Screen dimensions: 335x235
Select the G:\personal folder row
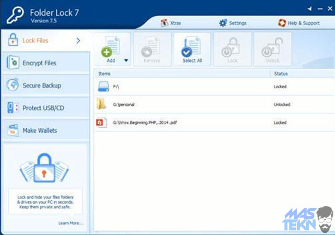[x=214, y=104]
